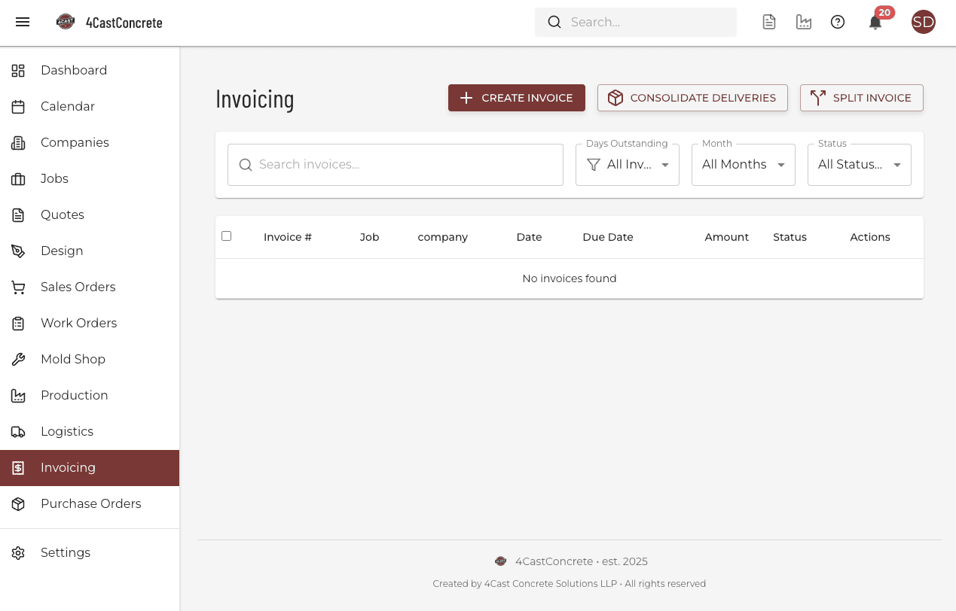Expand the All Months dropdown
This screenshot has height=611, width=956.
coord(743,164)
